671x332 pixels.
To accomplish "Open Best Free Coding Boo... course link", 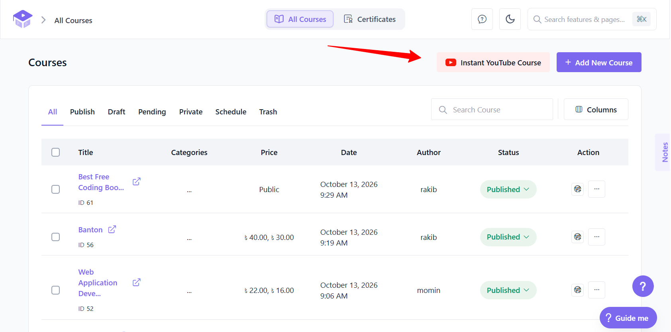I will click(x=101, y=182).
